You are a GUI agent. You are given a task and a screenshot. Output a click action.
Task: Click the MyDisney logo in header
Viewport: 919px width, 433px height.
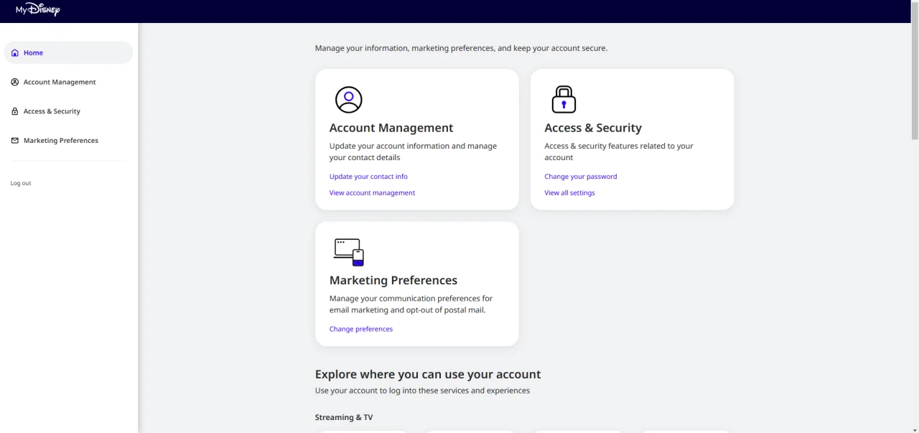pyautogui.click(x=38, y=10)
